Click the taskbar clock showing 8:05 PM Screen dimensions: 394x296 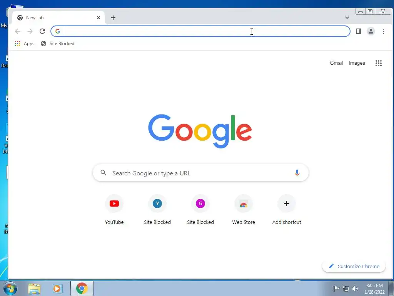374,289
